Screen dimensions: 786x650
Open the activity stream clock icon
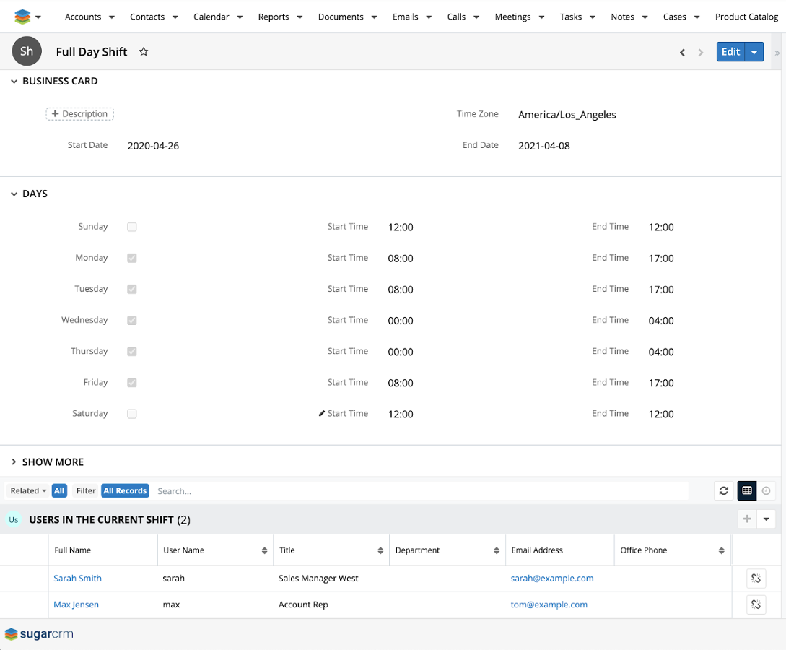point(767,491)
